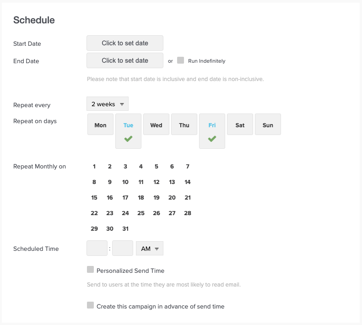Image resolution: width=362 pixels, height=325 pixels.
Task: Tick Create this campaign in advance checkbox
Action: tap(90, 305)
